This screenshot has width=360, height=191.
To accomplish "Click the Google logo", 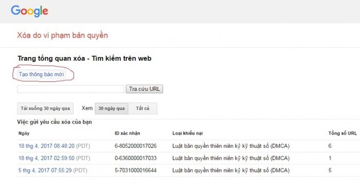I will click(x=29, y=11).
